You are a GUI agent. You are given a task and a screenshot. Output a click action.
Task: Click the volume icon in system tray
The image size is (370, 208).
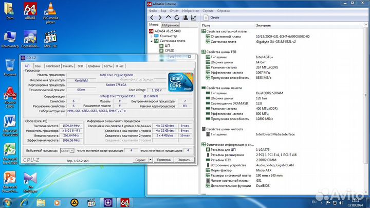341,203
